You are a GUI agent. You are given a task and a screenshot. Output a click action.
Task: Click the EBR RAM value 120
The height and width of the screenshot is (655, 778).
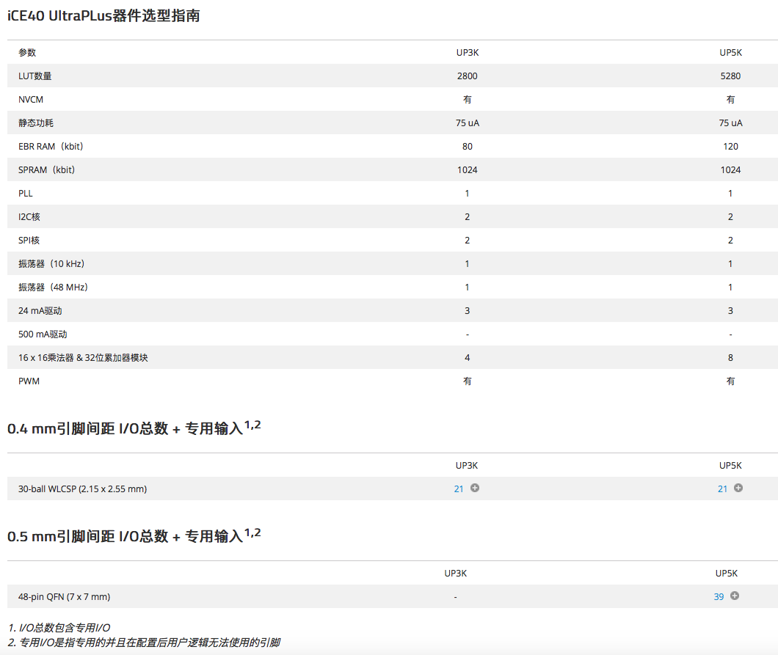tap(730, 146)
